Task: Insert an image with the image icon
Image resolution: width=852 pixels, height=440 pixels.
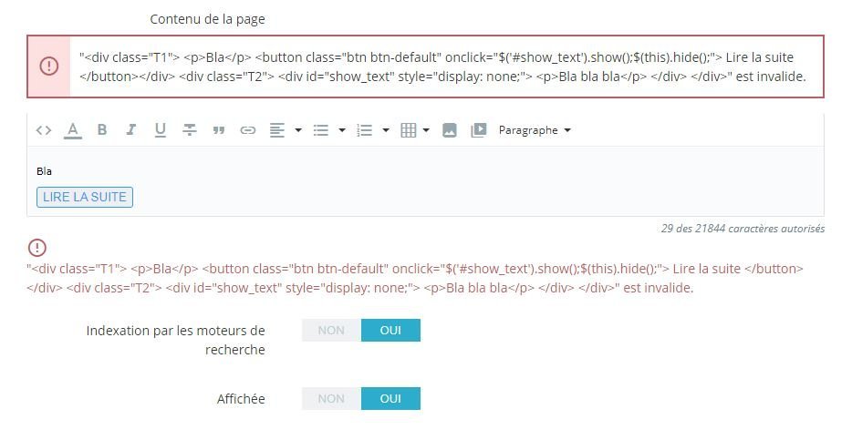Action: coord(450,130)
